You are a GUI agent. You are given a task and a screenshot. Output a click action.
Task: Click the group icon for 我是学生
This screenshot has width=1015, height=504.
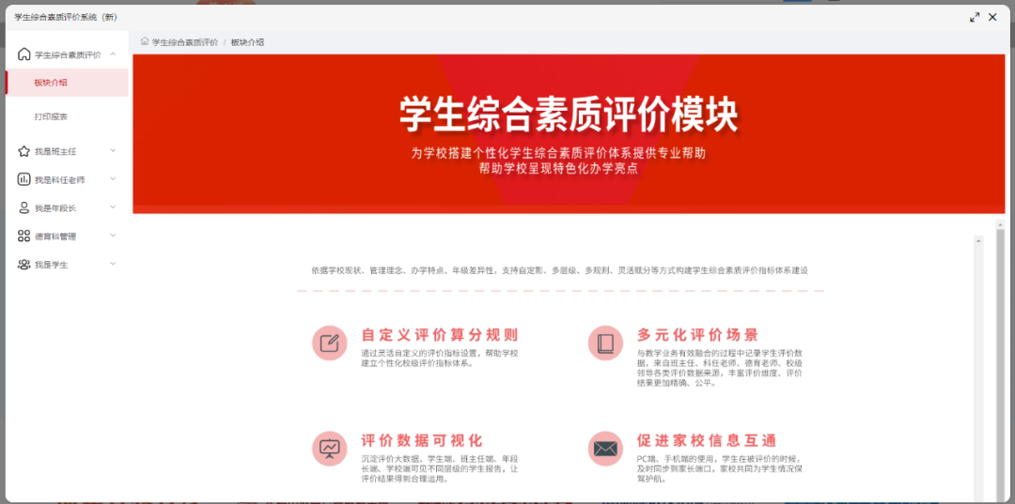coord(23,265)
